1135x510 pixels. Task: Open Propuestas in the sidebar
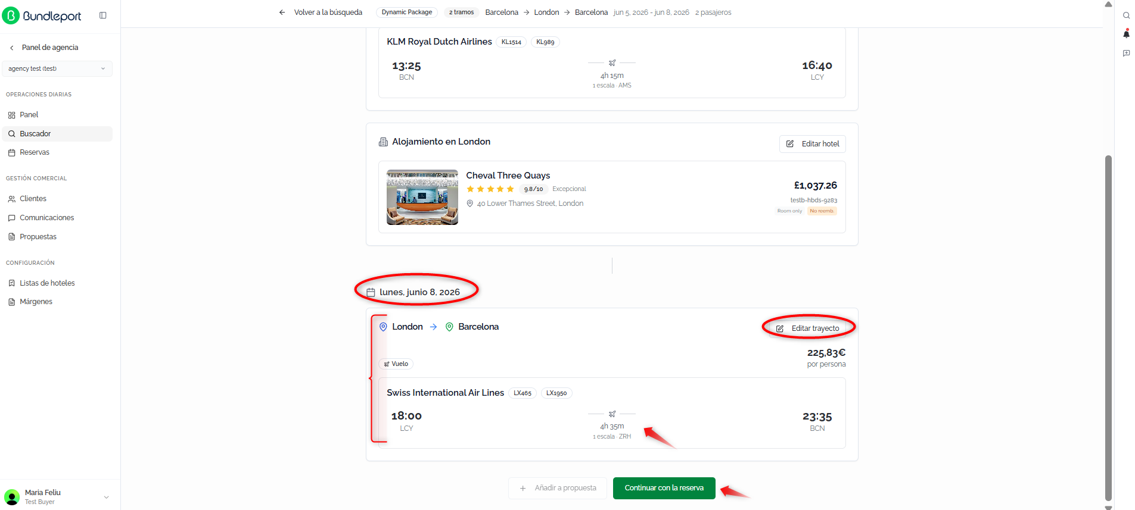pos(57,237)
